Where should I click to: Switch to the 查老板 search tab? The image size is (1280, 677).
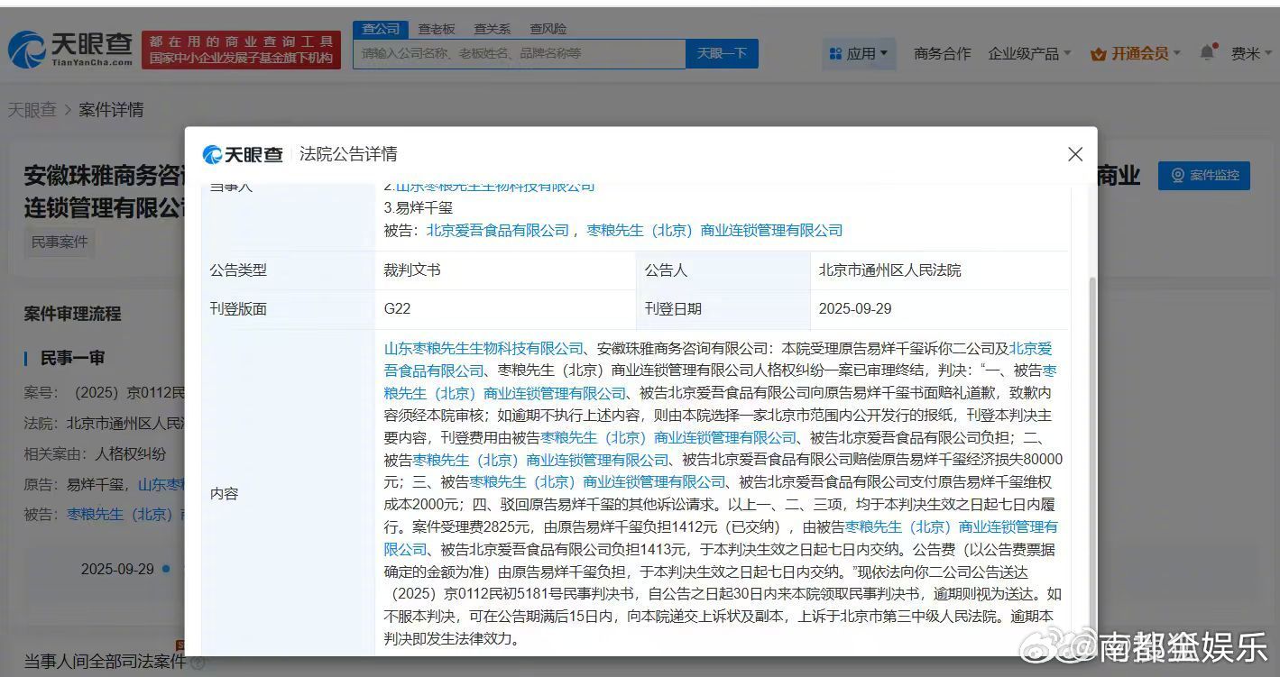[437, 29]
